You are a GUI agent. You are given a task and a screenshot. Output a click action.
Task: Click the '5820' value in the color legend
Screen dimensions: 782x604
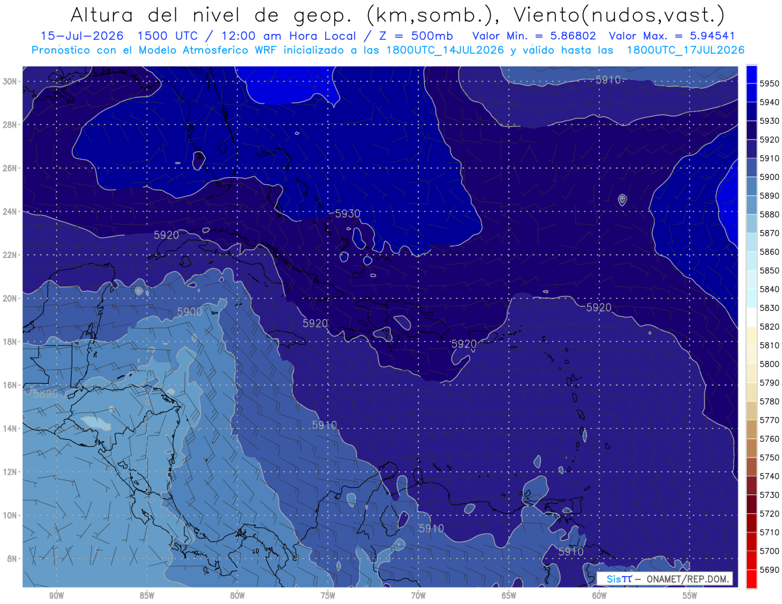tap(770, 326)
